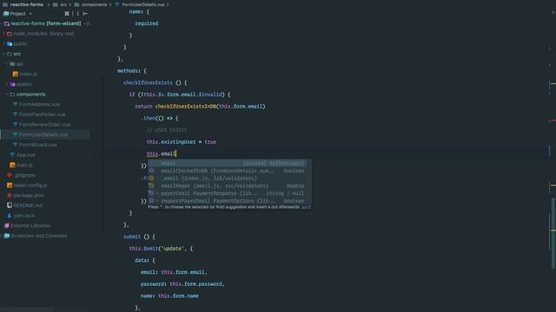Open FormWizard.vue file

point(38,145)
